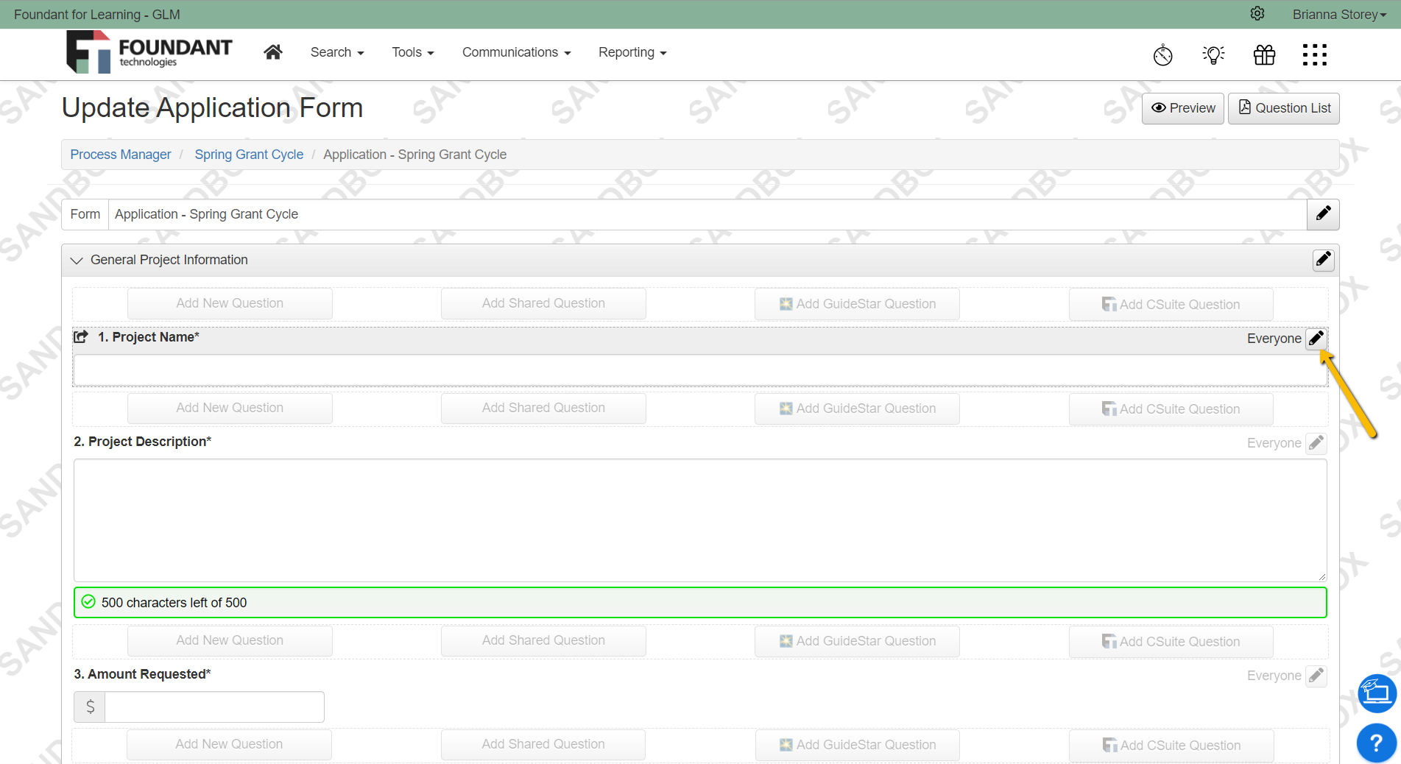The height and width of the screenshot is (764, 1401).
Task: Click the Preview button
Action: (1183, 108)
